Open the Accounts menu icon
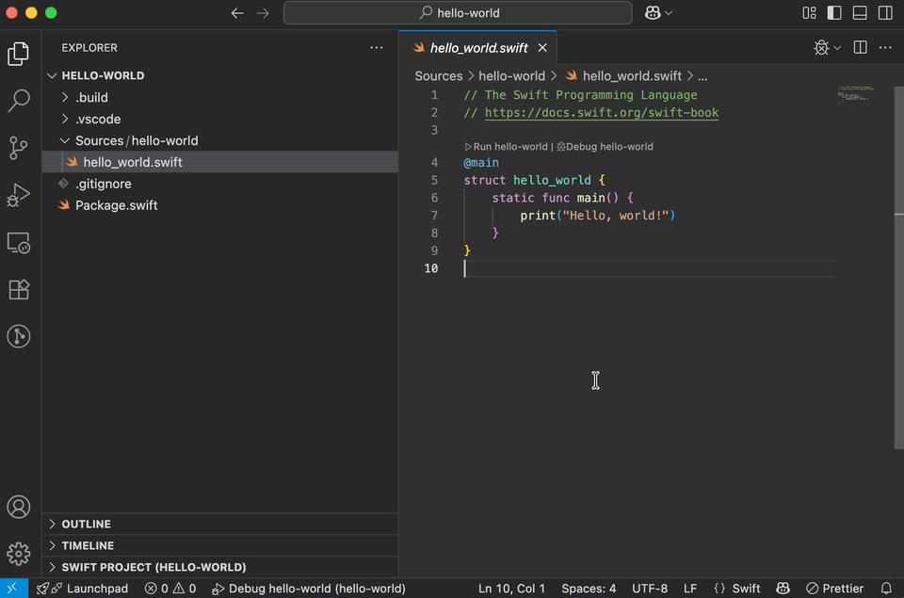This screenshot has height=598, width=904. (19, 507)
